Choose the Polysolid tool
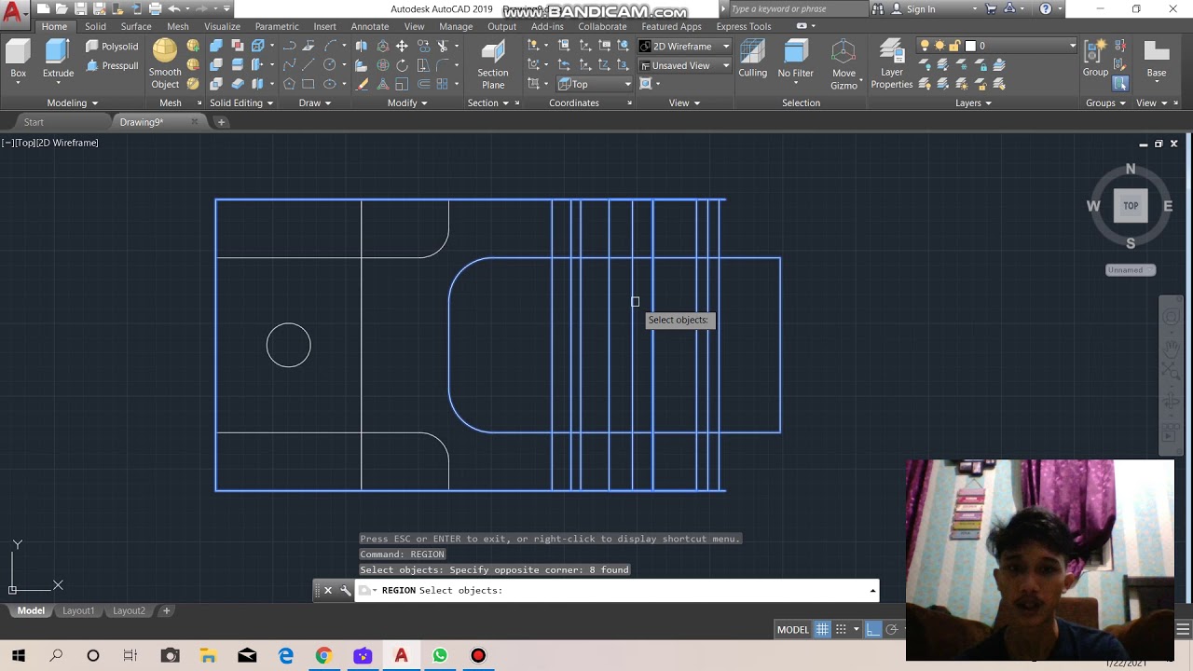1193x671 pixels. [112, 46]
